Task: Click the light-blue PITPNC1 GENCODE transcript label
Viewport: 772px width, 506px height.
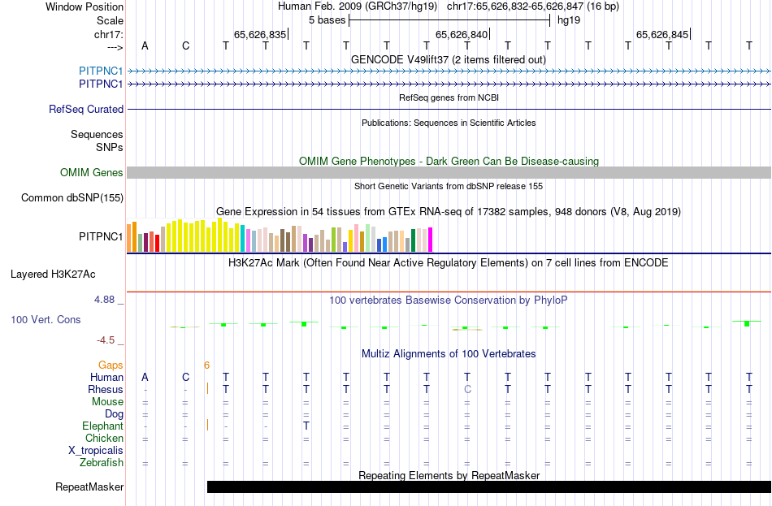Action: tap(101, 71)
